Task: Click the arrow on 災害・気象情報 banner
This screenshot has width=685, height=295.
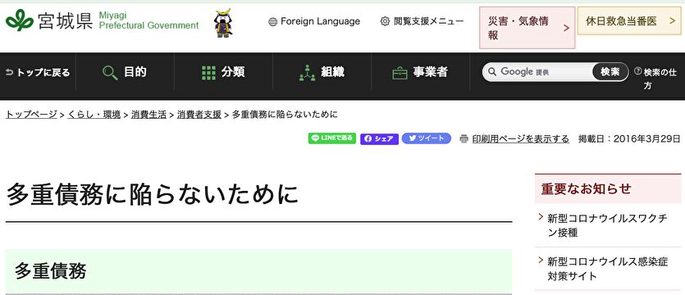Action: tap(567, 29)
